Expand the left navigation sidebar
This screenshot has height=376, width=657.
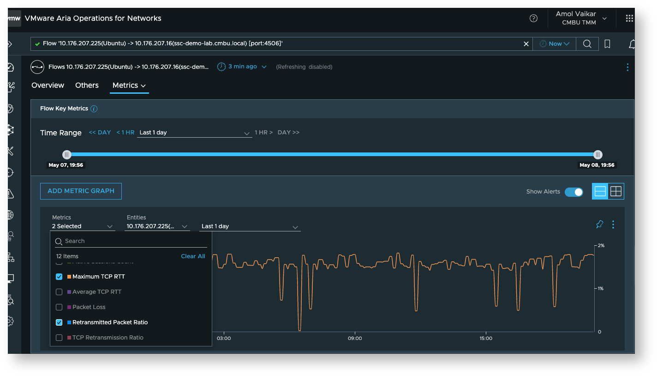[x=10, y=44]
